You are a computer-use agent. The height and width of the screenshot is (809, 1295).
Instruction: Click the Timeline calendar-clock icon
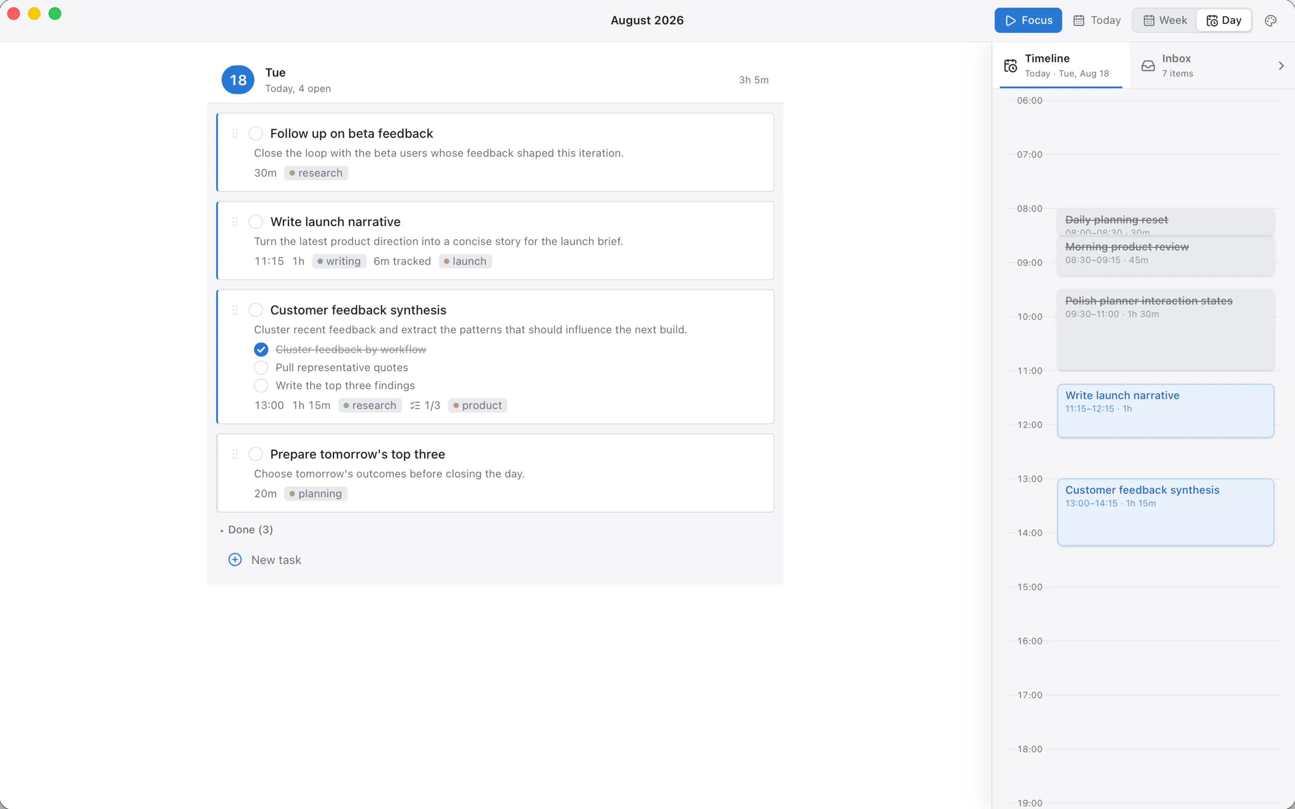(x=1010, y=65)
